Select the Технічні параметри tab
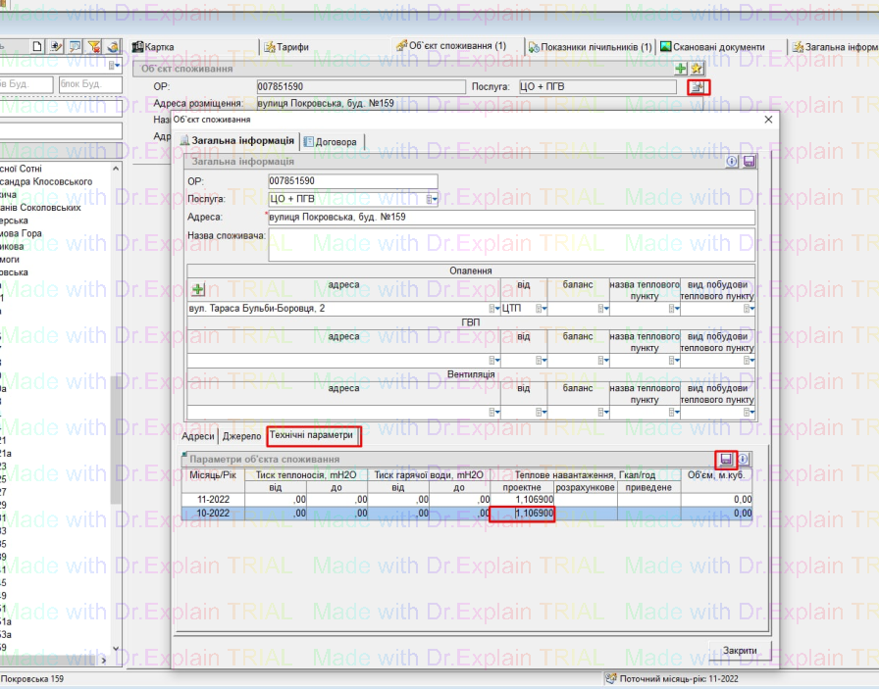 [x=311, y=434]
